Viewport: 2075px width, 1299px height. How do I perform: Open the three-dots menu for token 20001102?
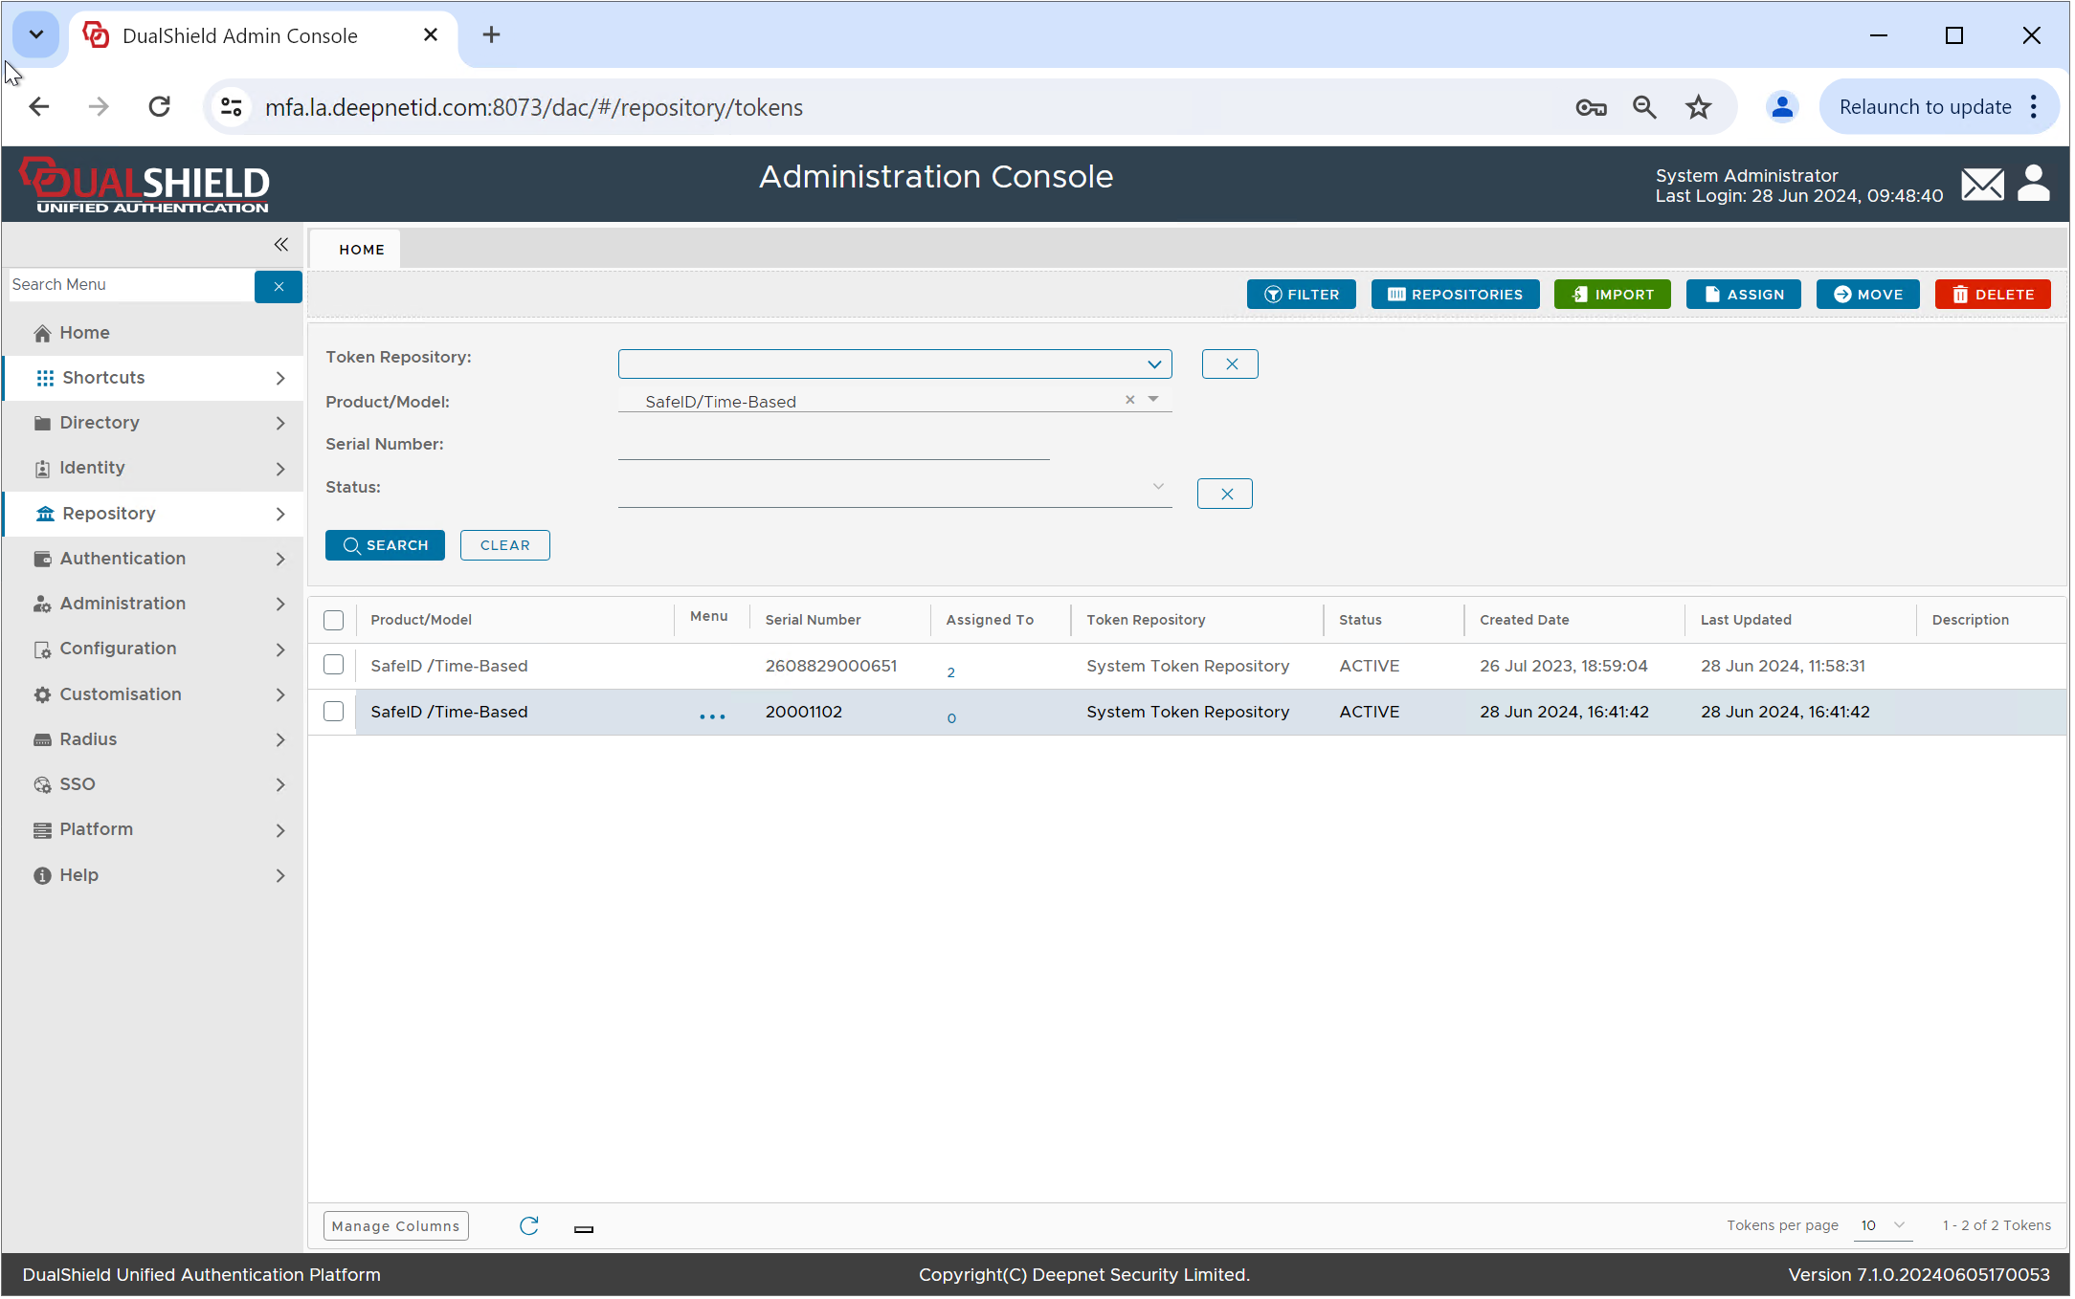(x=713, y=717)
